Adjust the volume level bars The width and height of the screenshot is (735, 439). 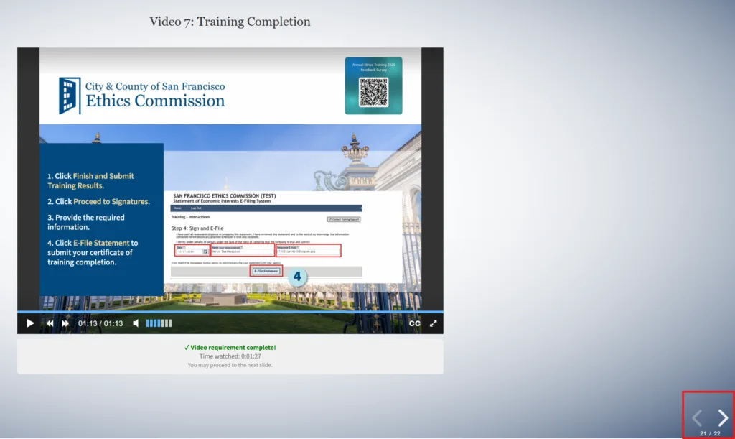pos(159,323)
